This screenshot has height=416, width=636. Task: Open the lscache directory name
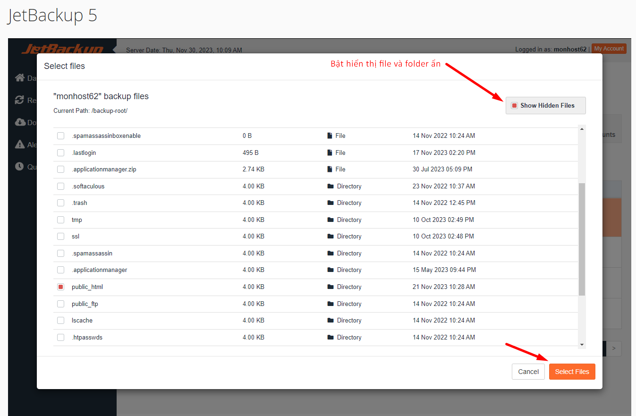coord(82,320)
